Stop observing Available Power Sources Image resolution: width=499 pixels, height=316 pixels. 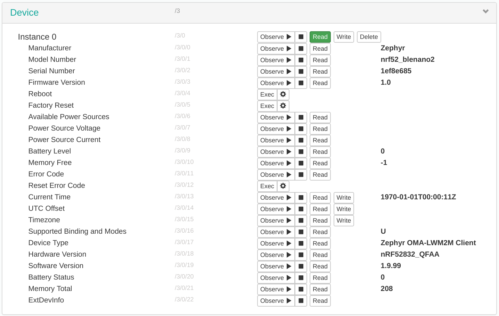click(301, 117)
